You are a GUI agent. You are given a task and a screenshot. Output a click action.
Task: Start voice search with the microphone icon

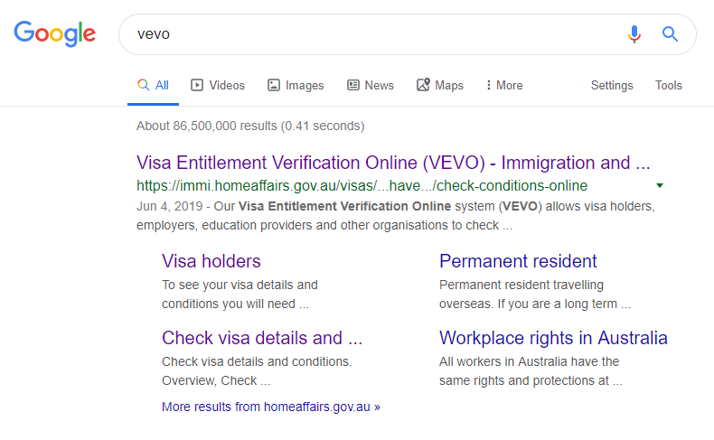pyautogui.click(x=634, y=34)
